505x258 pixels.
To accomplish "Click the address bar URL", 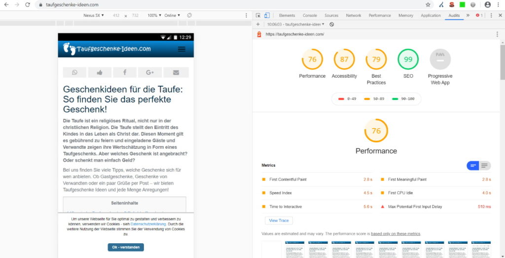I will pyautogui.click(x=72, y=5).
